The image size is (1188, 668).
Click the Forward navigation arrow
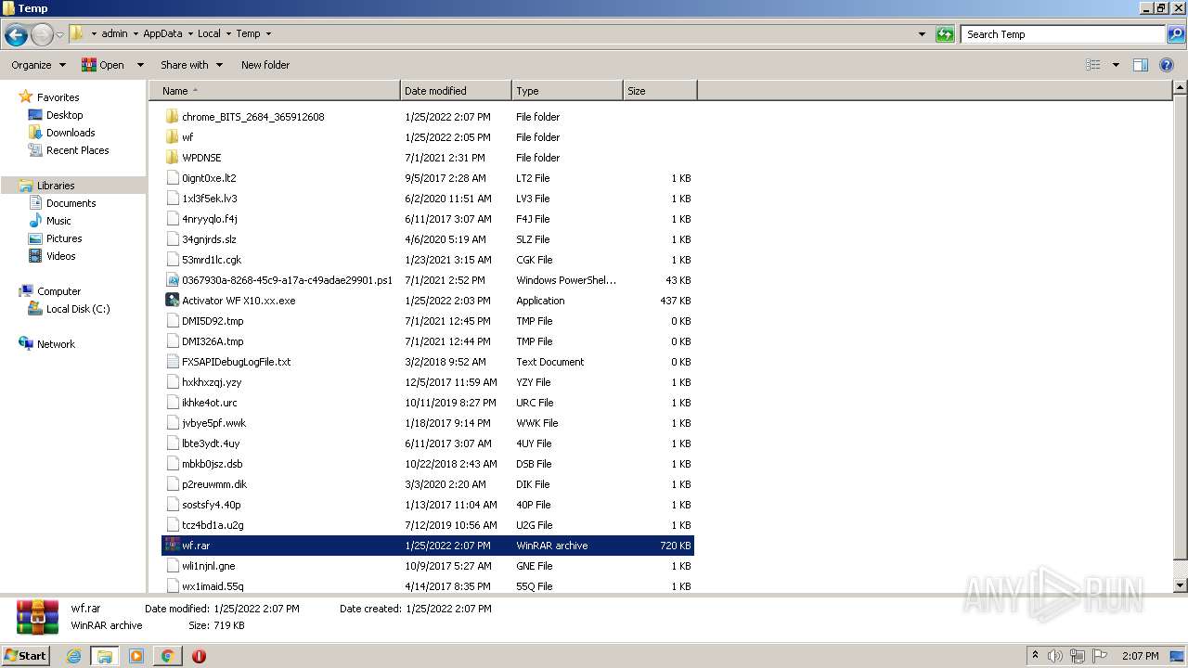[x=42, y=34]
